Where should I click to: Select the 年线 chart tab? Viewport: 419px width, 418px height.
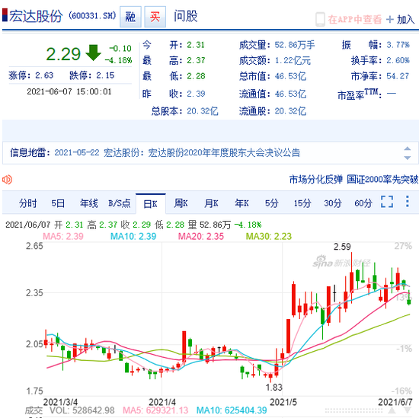click(88, 203)
